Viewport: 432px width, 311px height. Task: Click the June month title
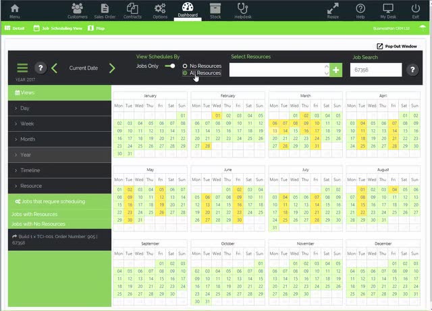[x=228, y=170]
